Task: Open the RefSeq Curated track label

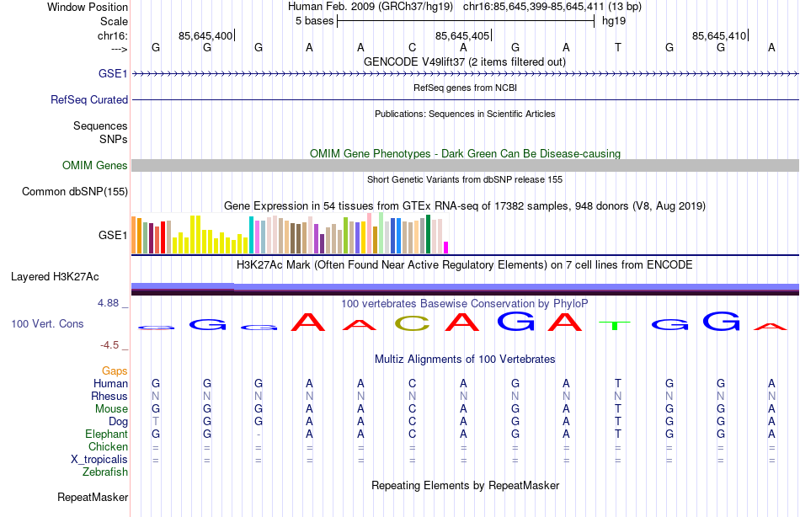Action: pos(89,99)
